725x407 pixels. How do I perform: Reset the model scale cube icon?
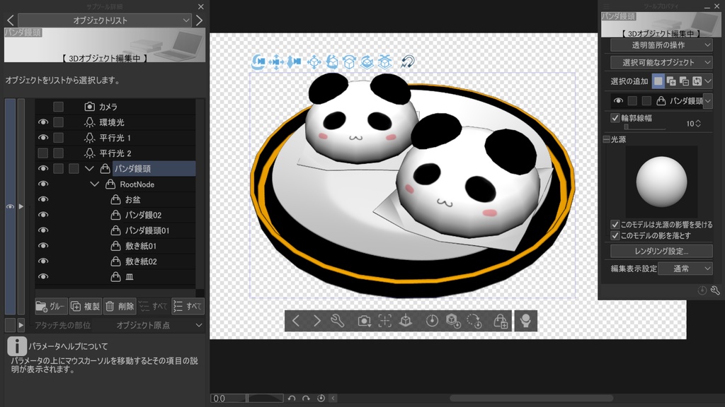[x=453, y=321]
